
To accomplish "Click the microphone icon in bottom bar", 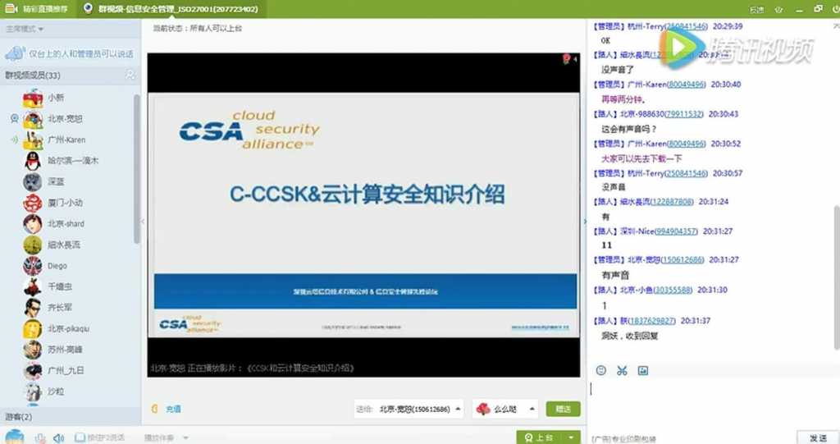I will pos(40,438).
